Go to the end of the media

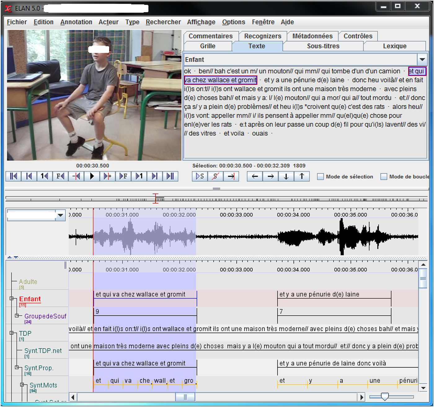170,176
